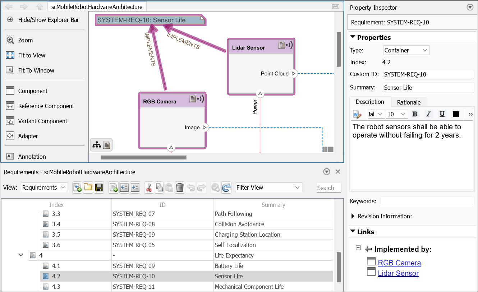Open the Lidar Sensor link under Implemented by

point(398,273)
